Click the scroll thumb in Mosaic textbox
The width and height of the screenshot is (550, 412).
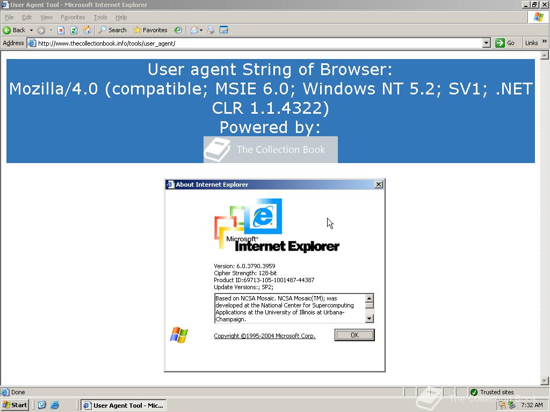tap(370, 305)
